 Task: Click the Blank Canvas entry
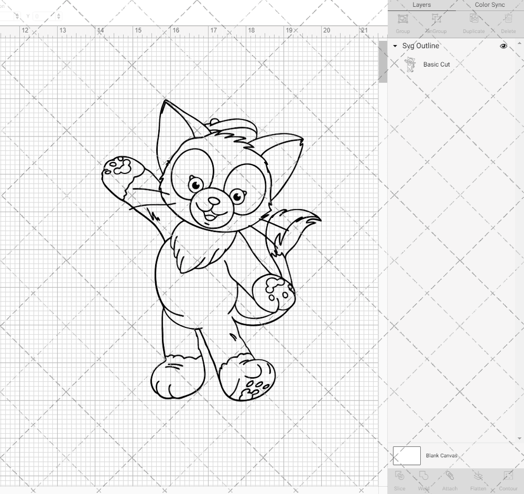point(442,455)
